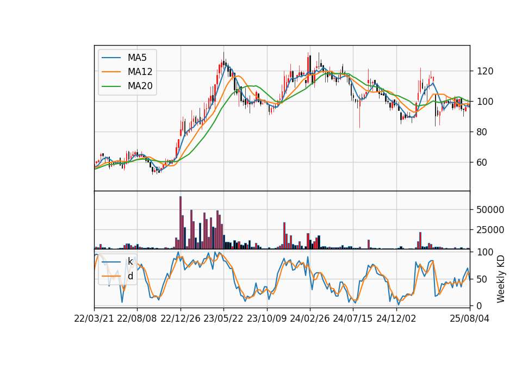Image resolution: width=522 pixels, height=375 pixels.
Task: Click the 25/08/04 date label
Action: (x=470, y=318)
